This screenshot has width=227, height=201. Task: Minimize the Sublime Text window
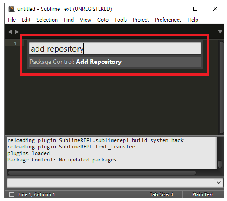coord(176,9)
